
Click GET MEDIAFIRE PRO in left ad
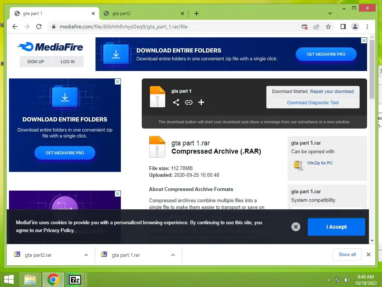(x=65, y=153)
